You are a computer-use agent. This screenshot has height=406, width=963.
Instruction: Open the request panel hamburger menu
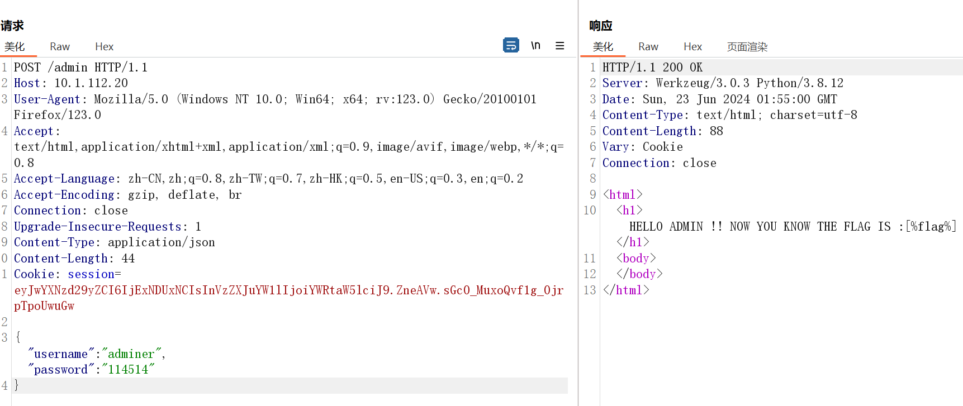(559, 46)
